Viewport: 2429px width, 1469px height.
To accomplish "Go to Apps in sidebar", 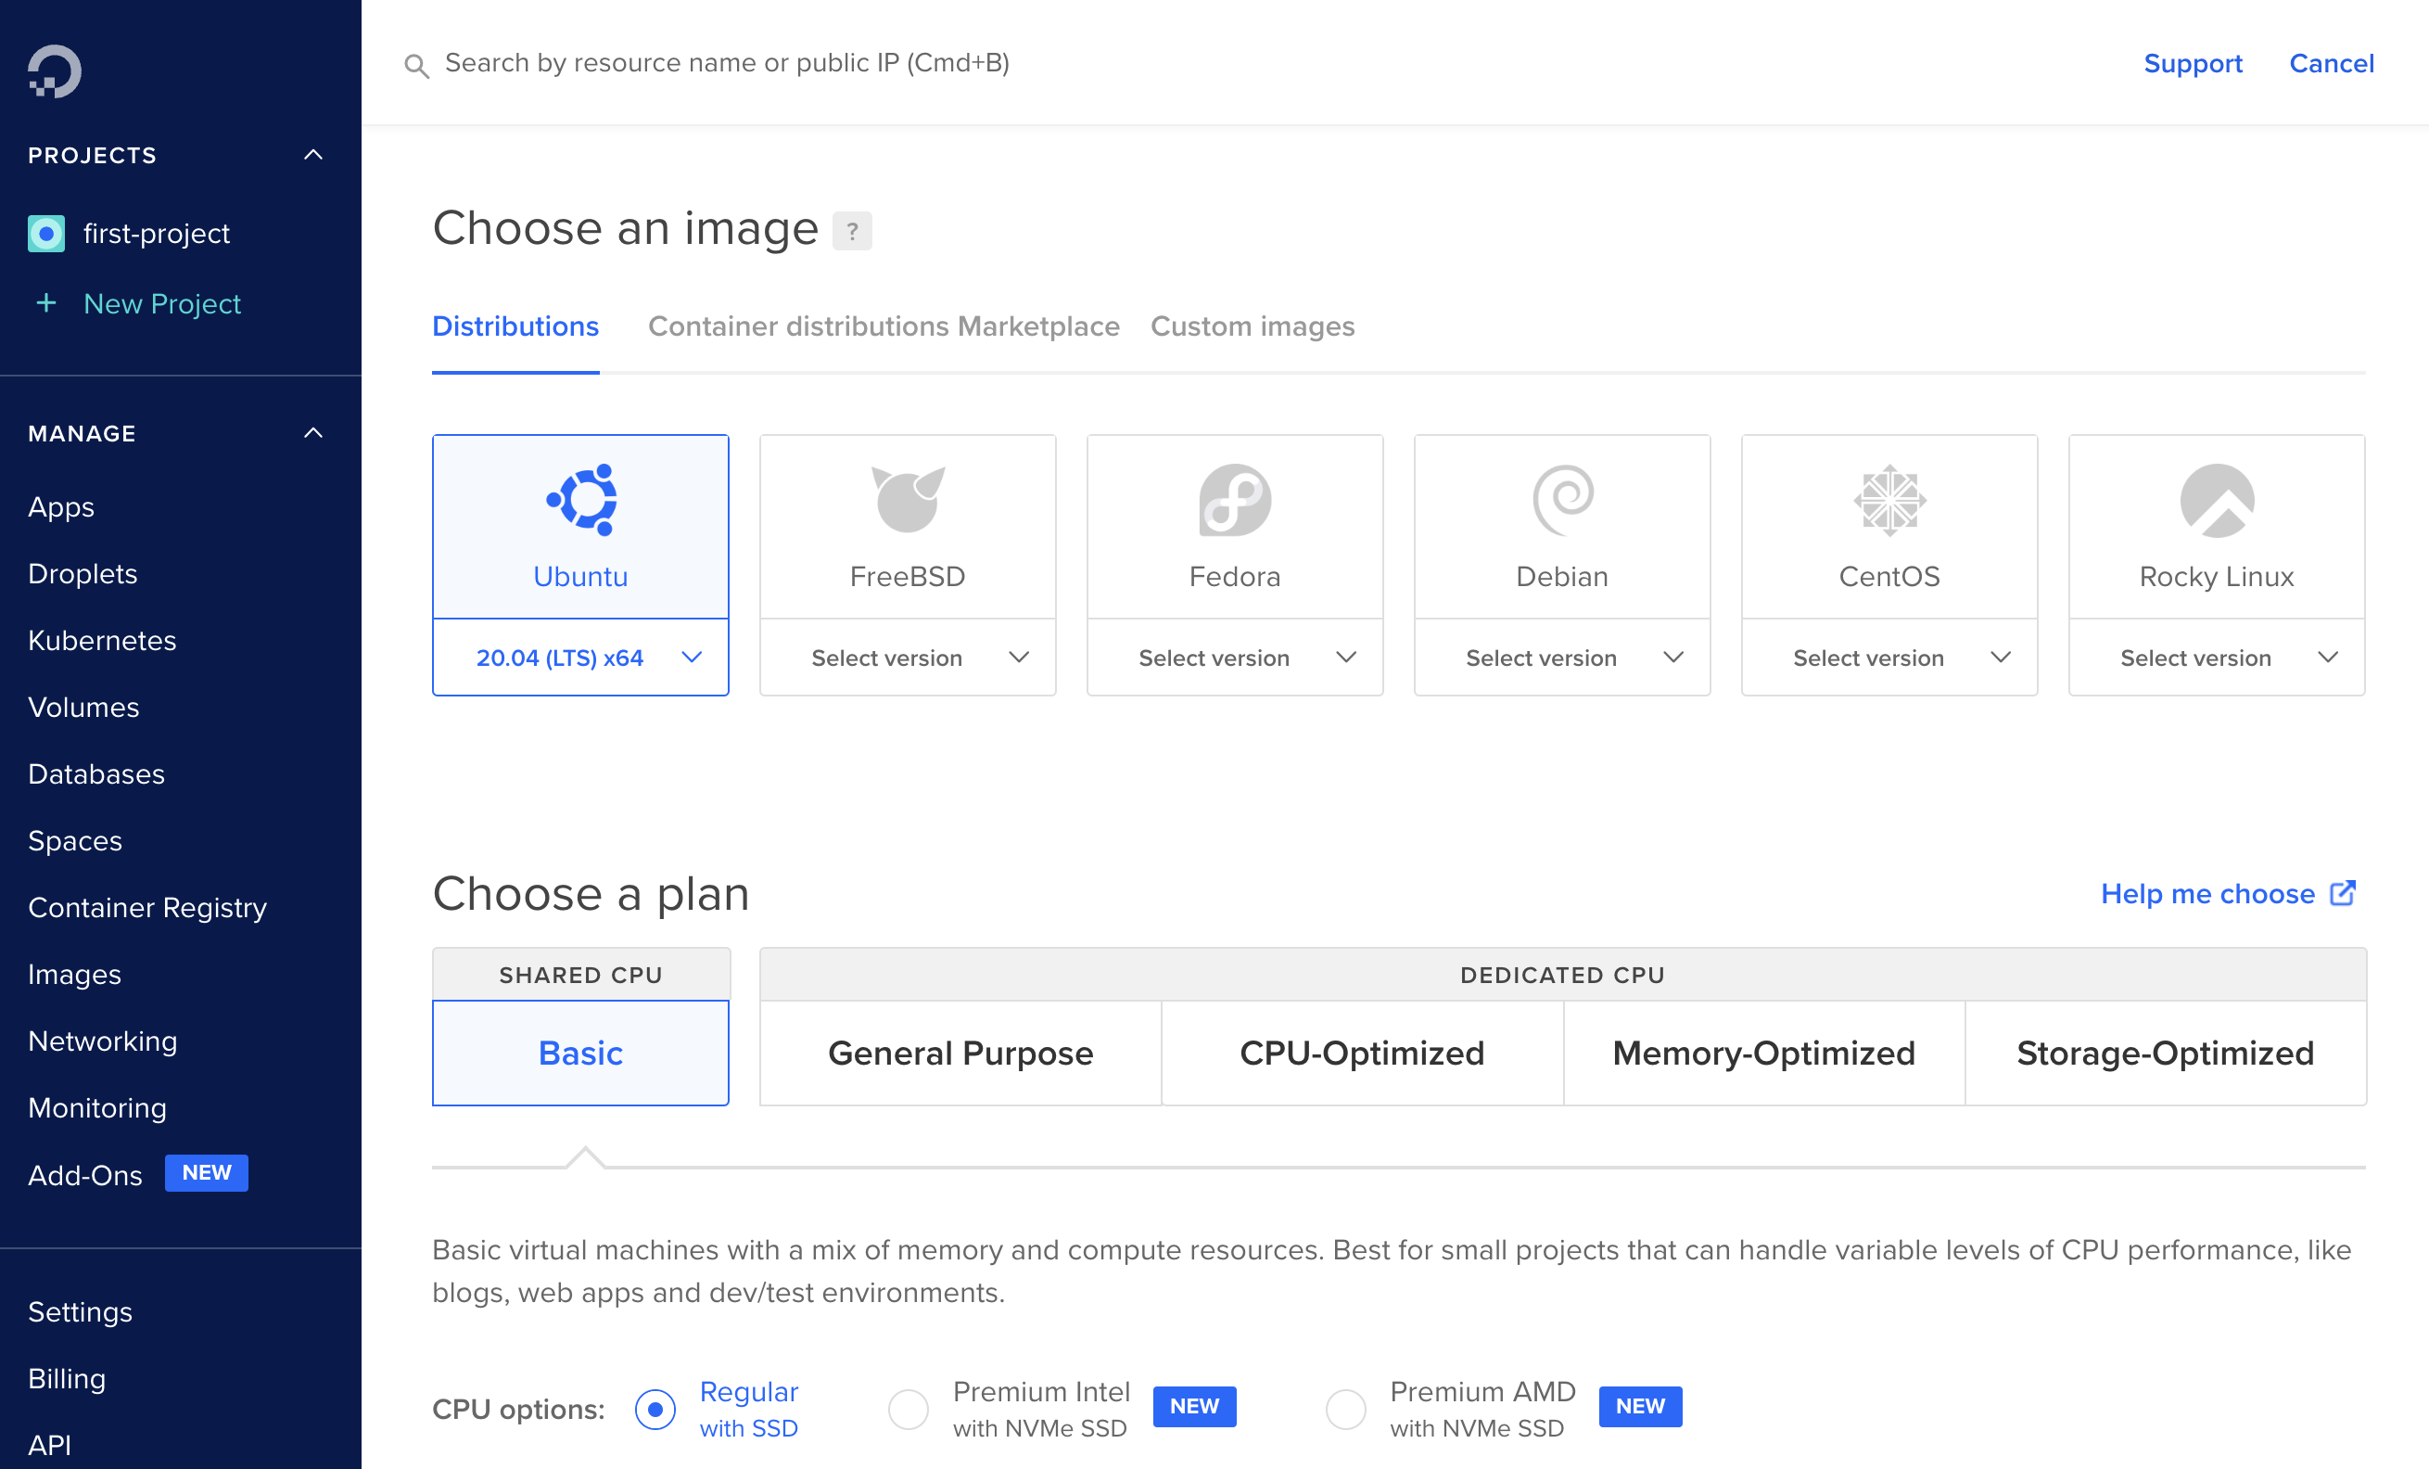I will tap(61, 506).
